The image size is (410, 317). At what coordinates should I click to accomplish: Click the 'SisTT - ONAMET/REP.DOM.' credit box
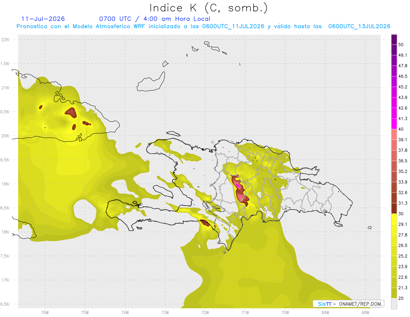[348, 304]
